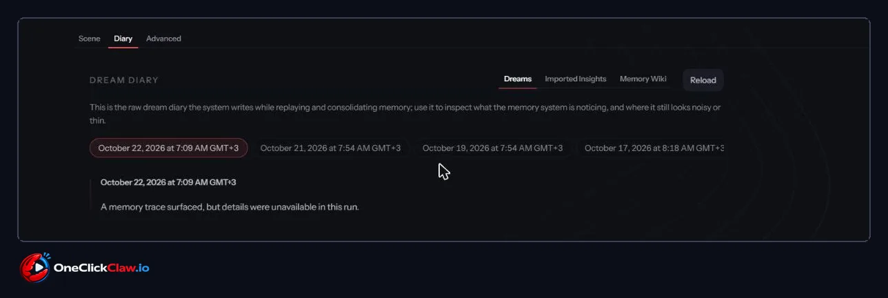Select the Diary tab
This screenshot has width=888, height=298.
[123, 39]
